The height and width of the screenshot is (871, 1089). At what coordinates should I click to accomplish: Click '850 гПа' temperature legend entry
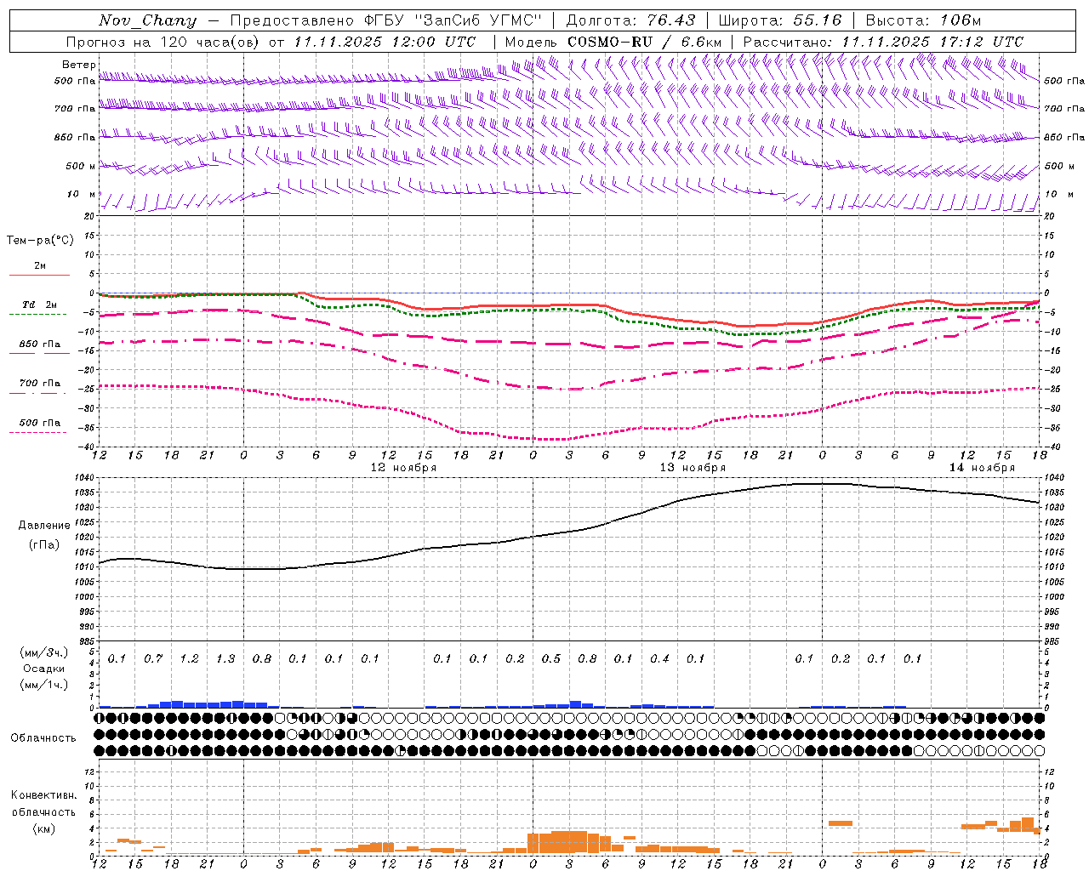tap(40, 344)
